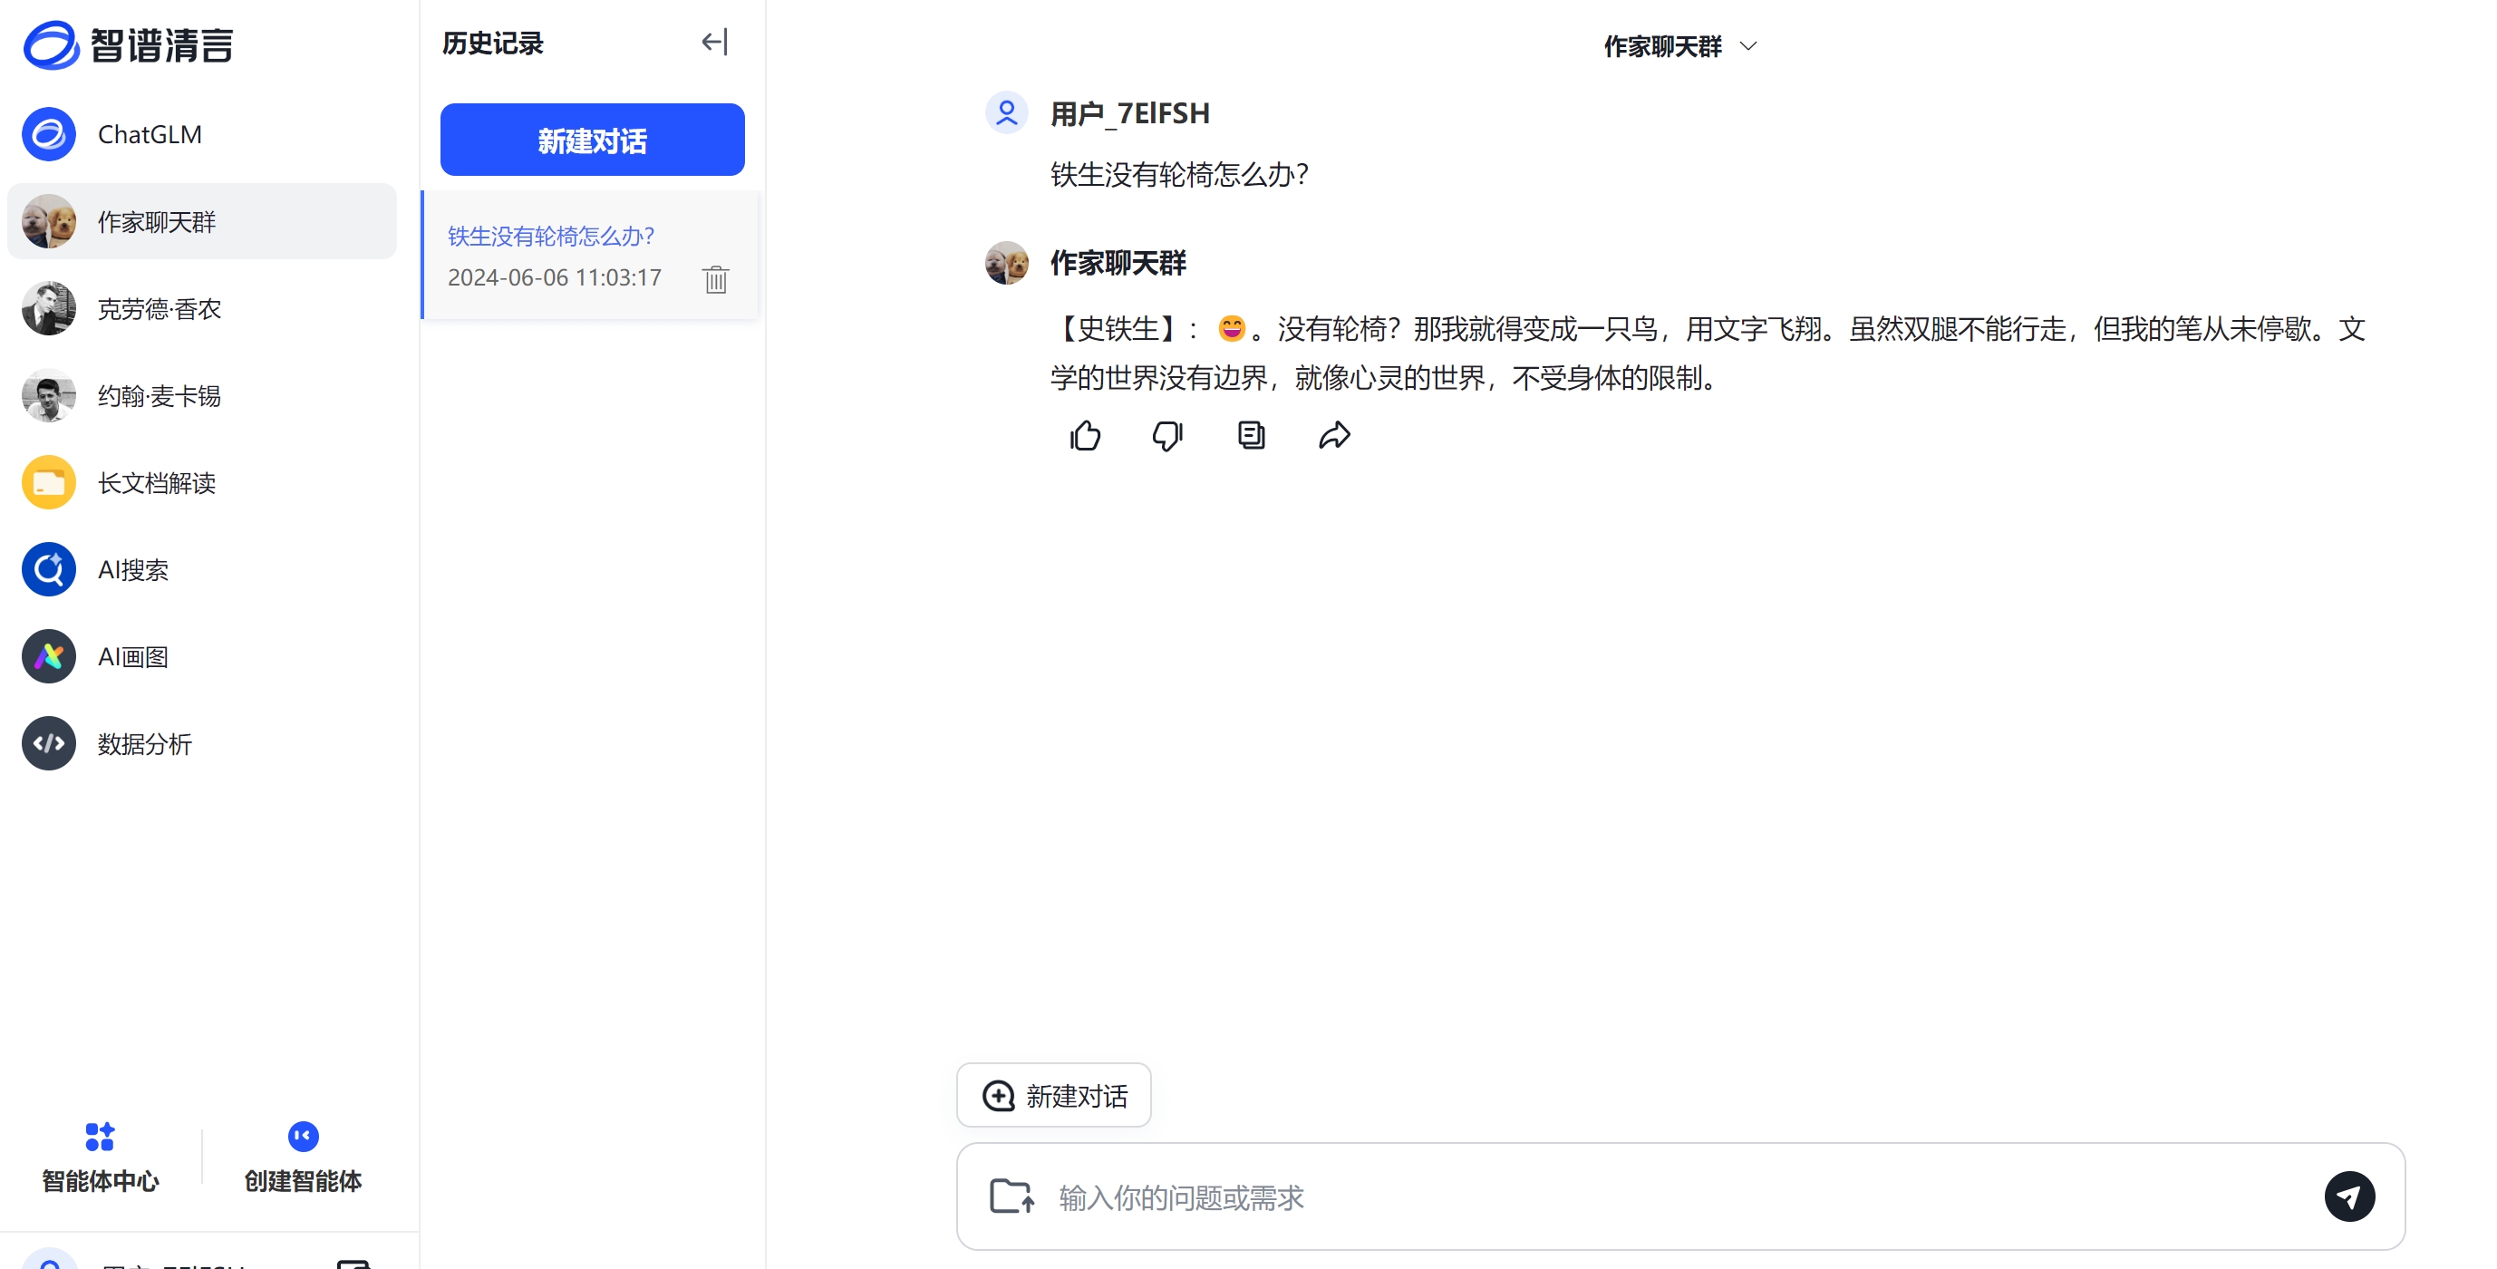Click the file upload folder icon

coord(1011,1196)
